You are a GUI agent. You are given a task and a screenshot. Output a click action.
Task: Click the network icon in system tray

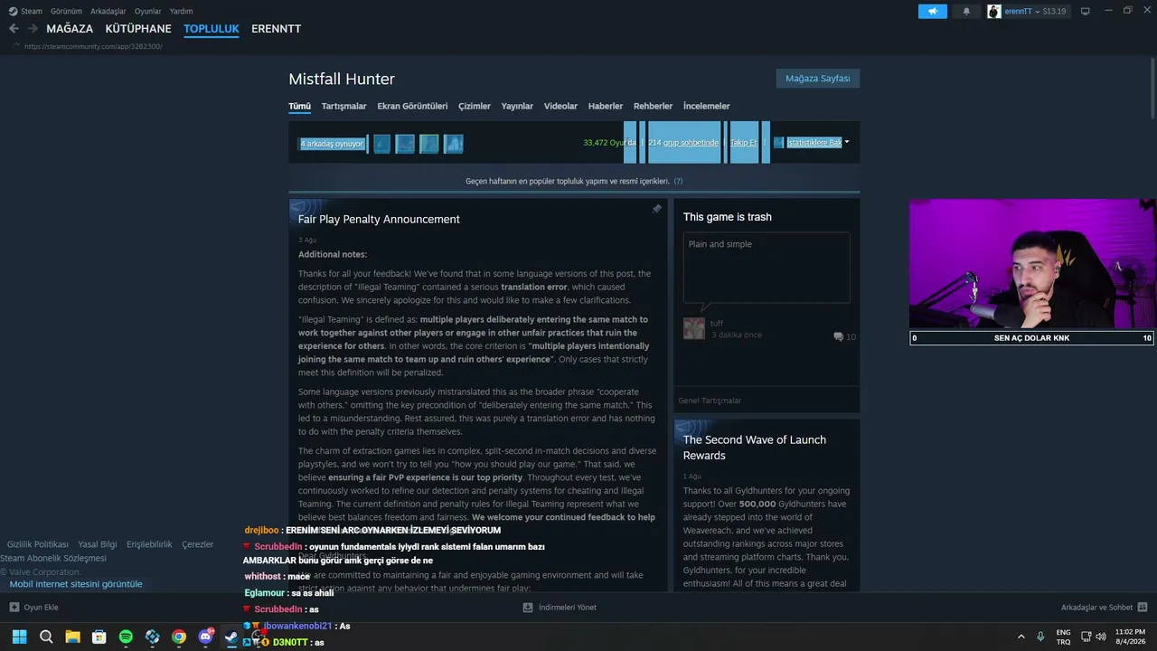1086,637
